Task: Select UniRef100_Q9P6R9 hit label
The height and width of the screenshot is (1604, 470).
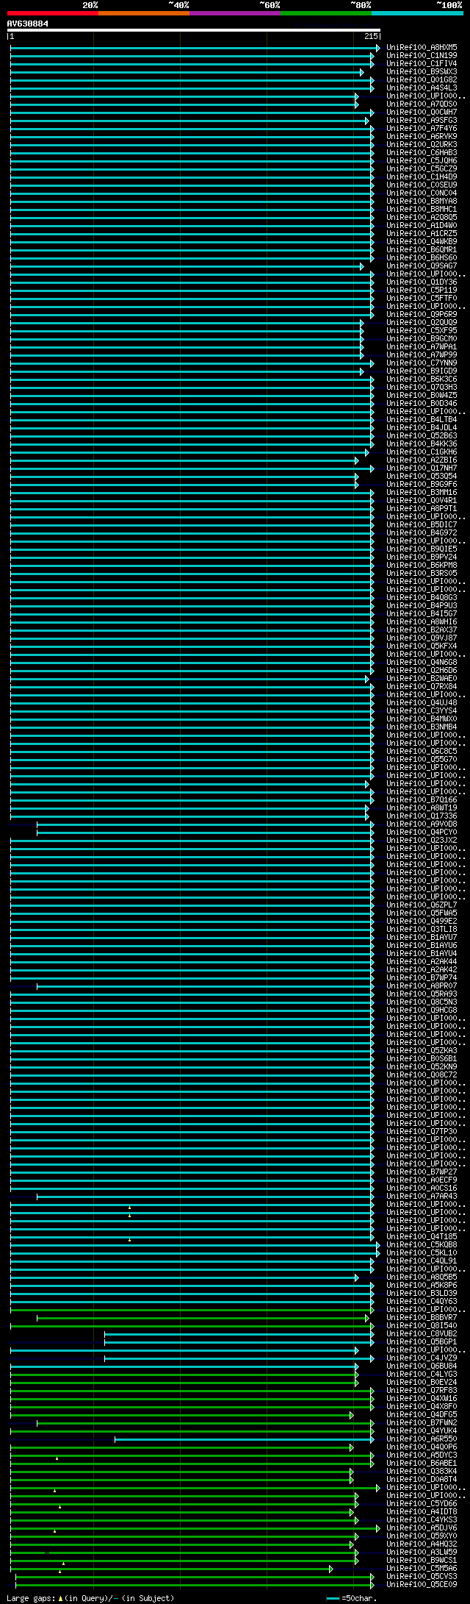Action: click(x=422, y=314)
